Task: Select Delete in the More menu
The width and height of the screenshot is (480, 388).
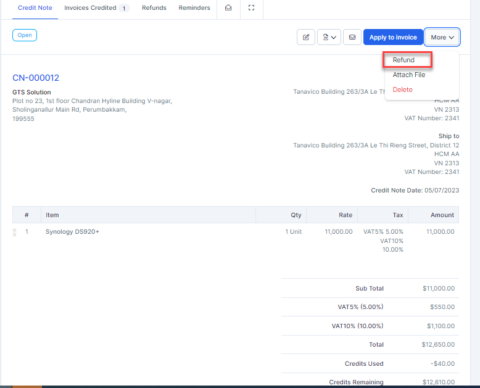Action: (402, 89)
